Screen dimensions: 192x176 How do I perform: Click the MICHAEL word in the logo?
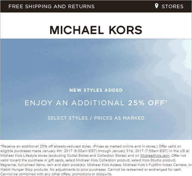click(77, 30)
